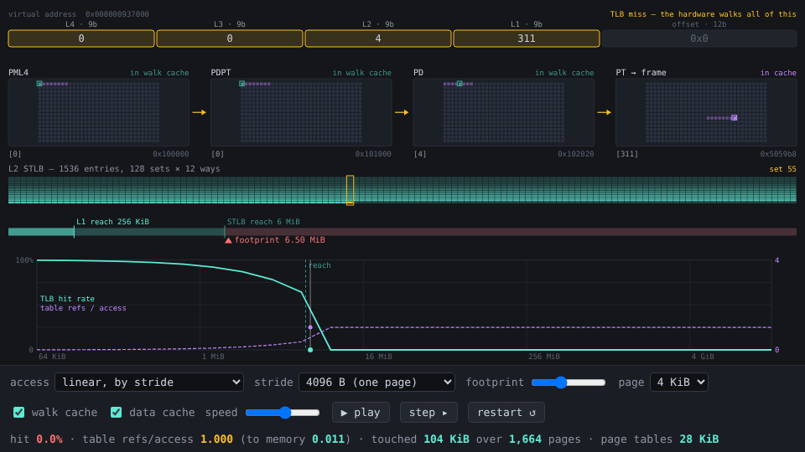Click the green marker in PML4 grid

click(39, 84)
